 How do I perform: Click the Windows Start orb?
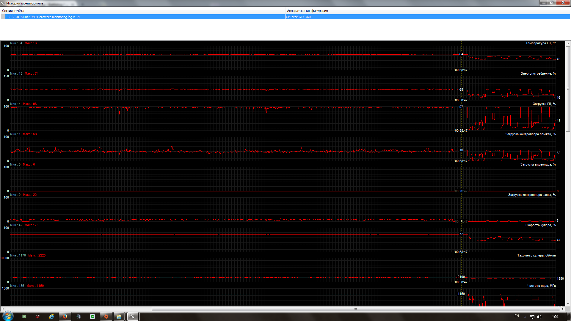[x=8, y=316]
